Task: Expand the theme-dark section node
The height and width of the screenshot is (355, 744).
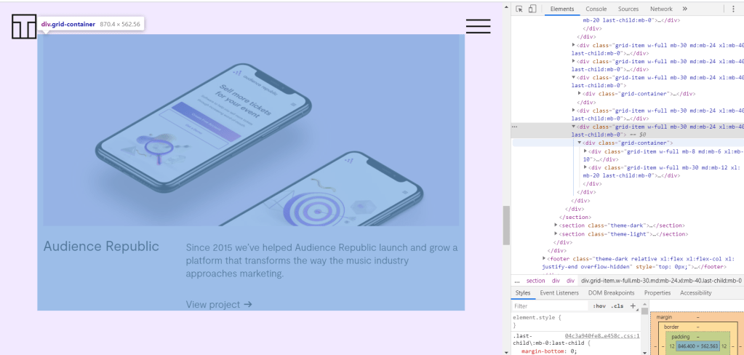Action: click(556, 226)
